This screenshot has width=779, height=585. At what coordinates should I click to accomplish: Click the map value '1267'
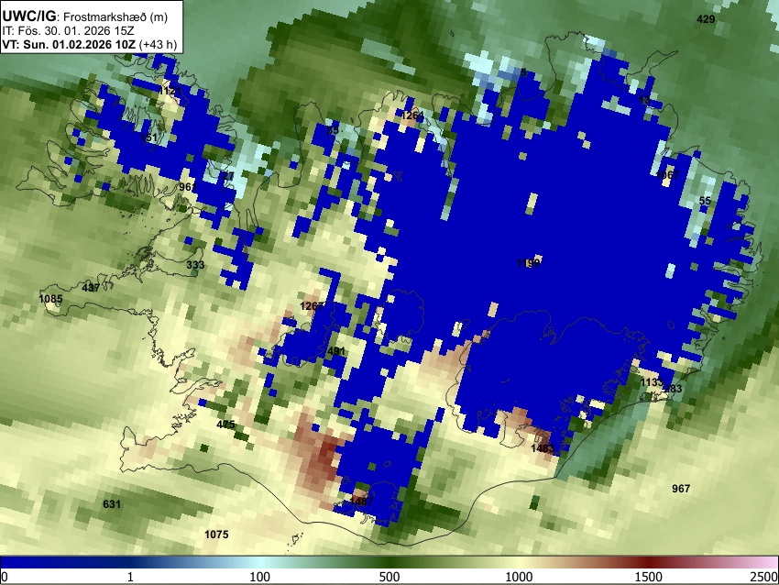coord(312,306)
